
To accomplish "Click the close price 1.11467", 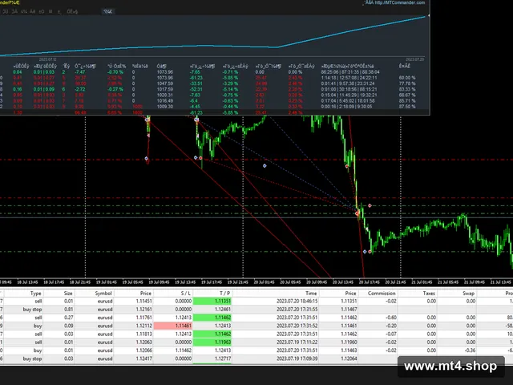I will point(349,310).
